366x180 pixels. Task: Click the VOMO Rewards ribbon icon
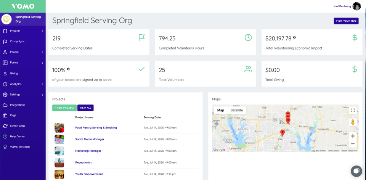pos(5,147)
